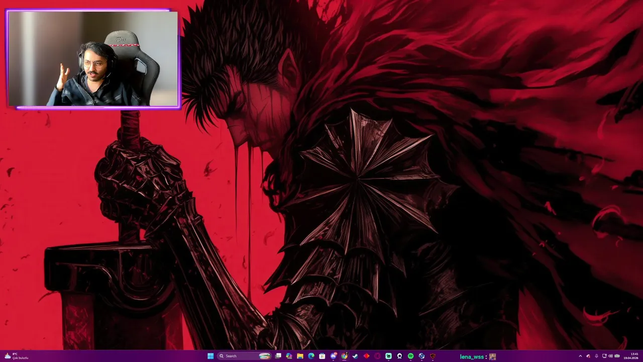Click the game controller tray icon
Viewport: 643px width, 362px height.
coord(617,355)
